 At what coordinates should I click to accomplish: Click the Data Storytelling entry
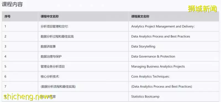pyautogui.click(x=143, y=46)
